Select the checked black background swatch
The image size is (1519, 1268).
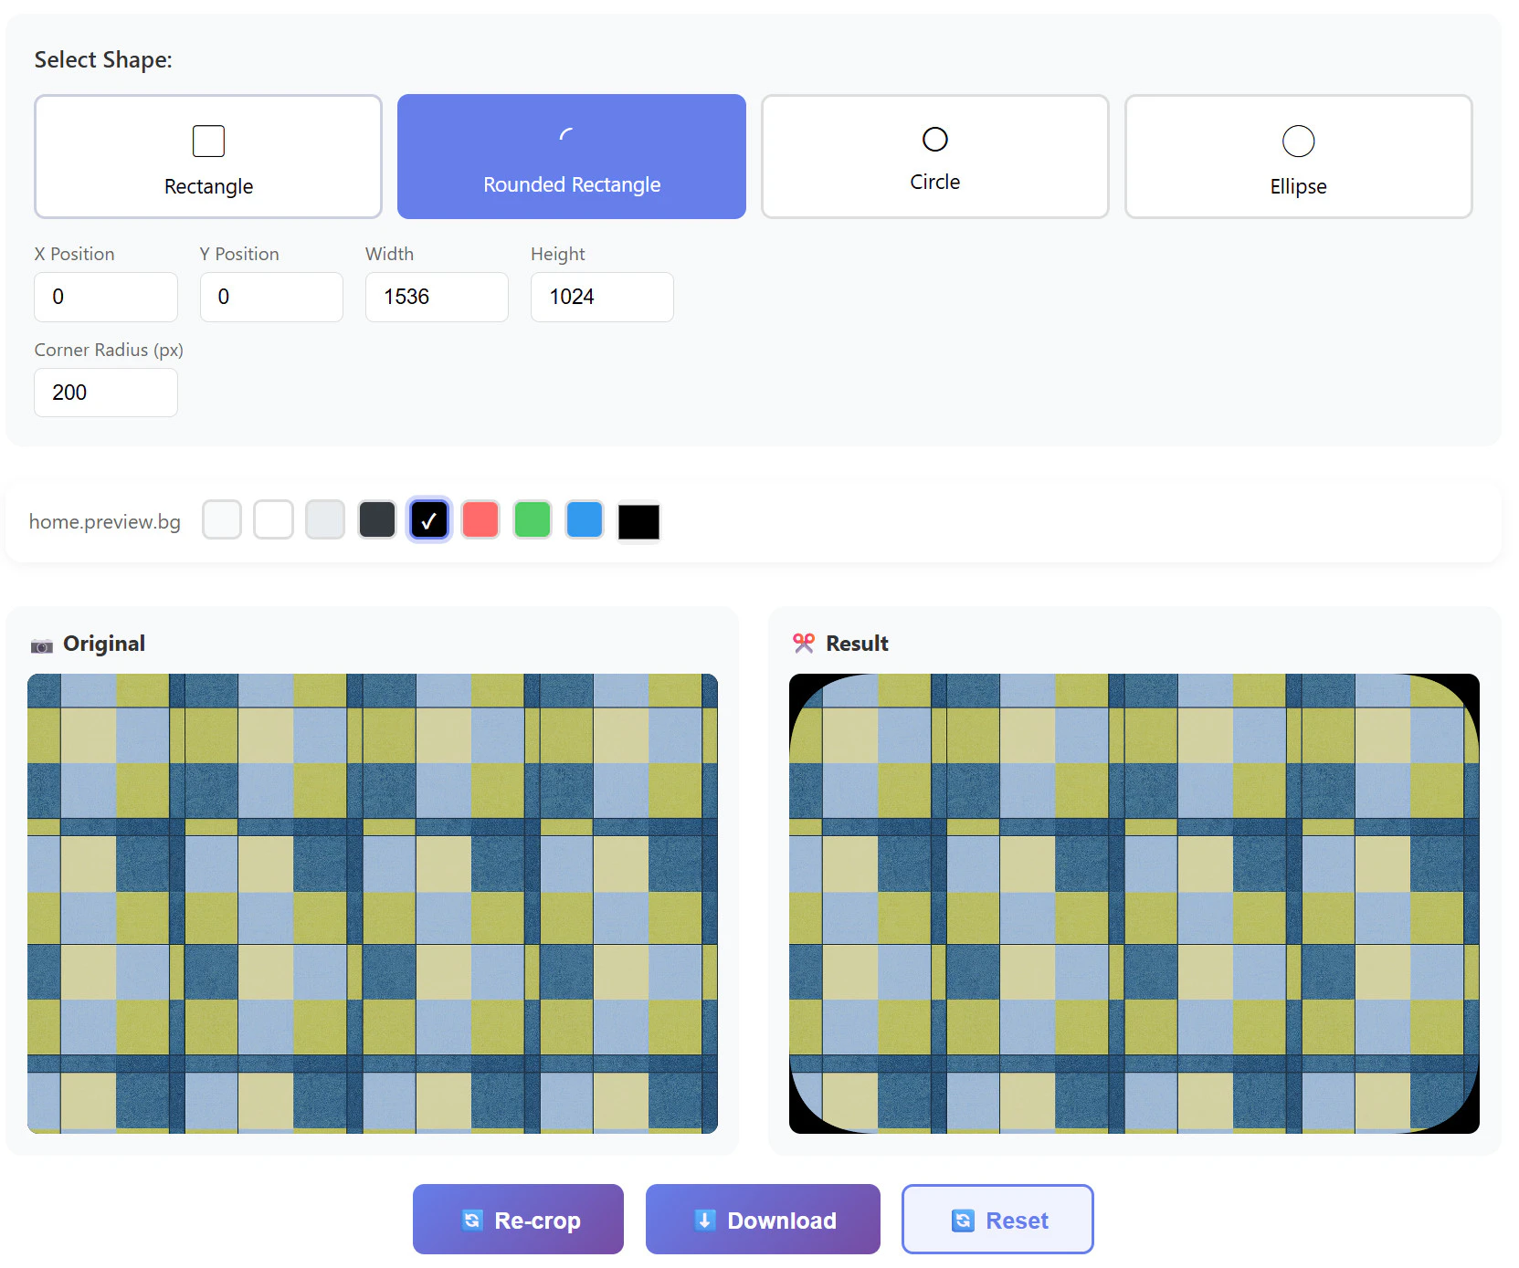tap(429, 520)
